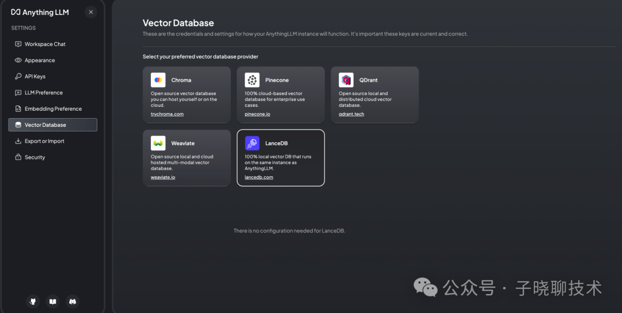Image resolution: width=622 pixels, height=313 pixels.
Task: Click the credentials and settings subtitle text
Action: (x=305, y=34)
